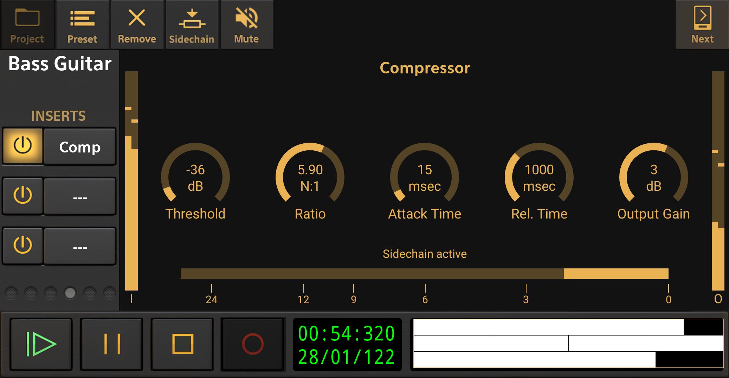This screenshot has width=729, height=378.
Task: Select the highlighted fourth page dot
Action: (x=70, y=293)
